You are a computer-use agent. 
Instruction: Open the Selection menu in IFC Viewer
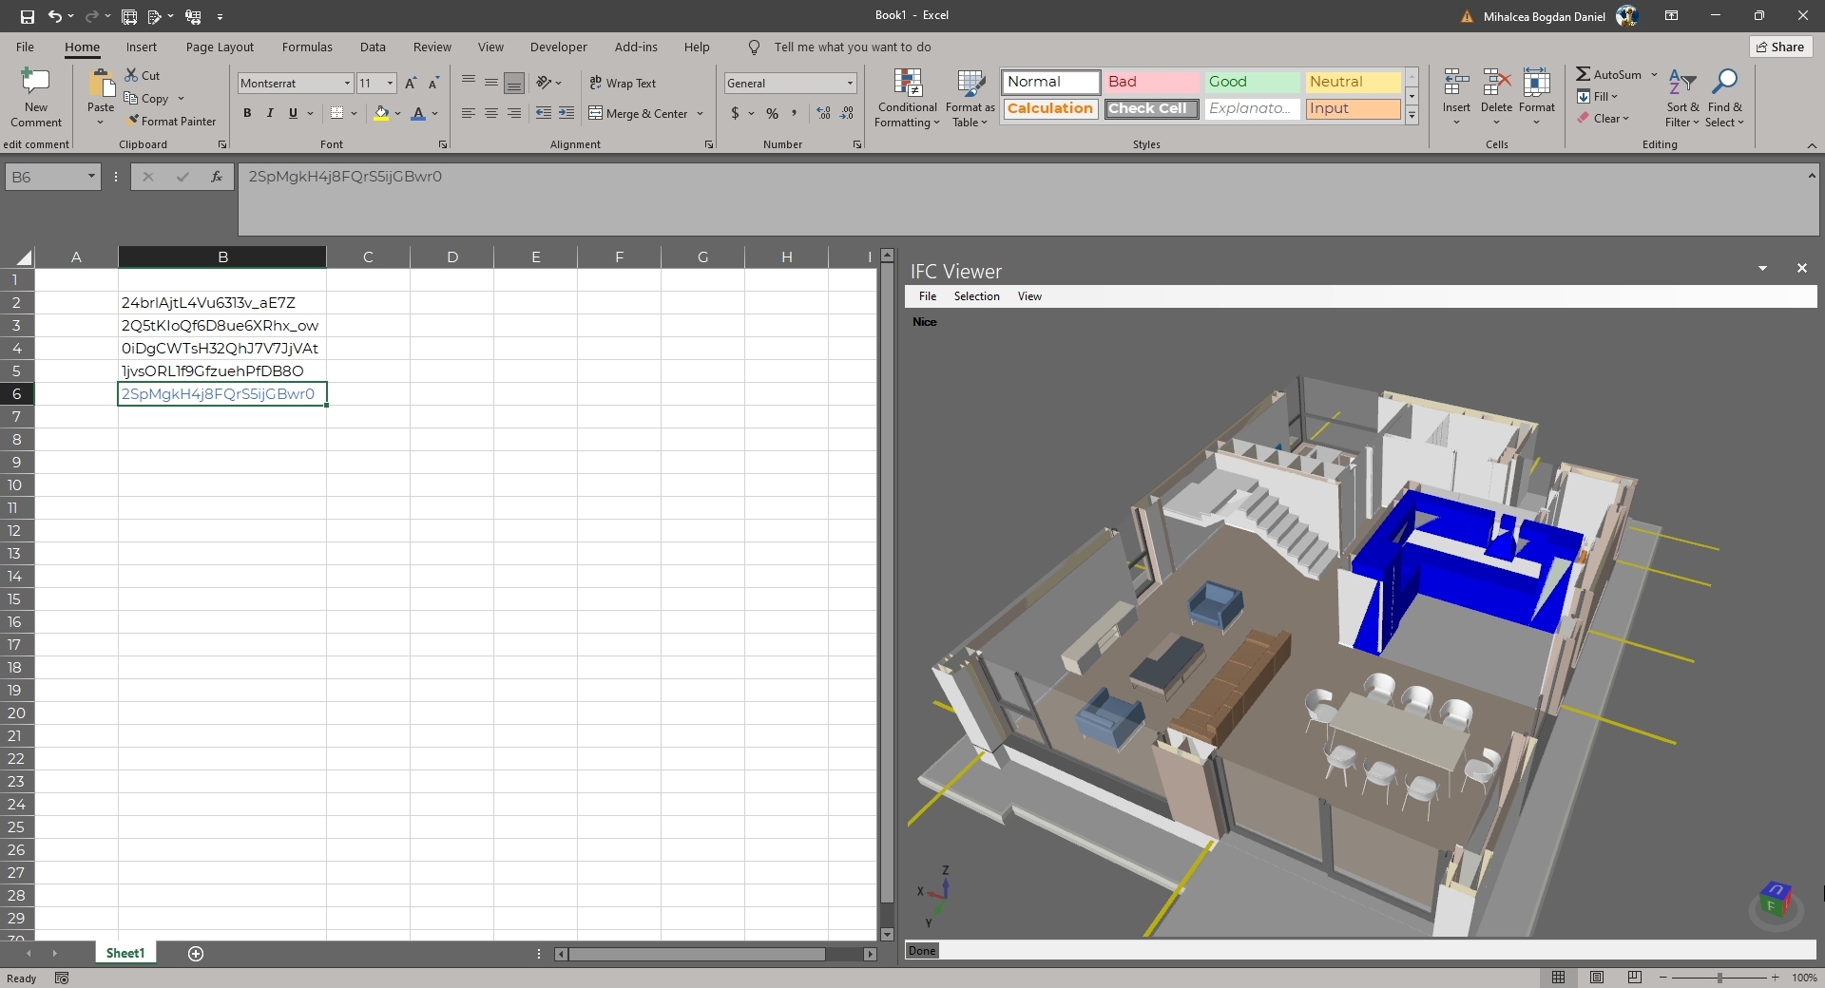976,296
